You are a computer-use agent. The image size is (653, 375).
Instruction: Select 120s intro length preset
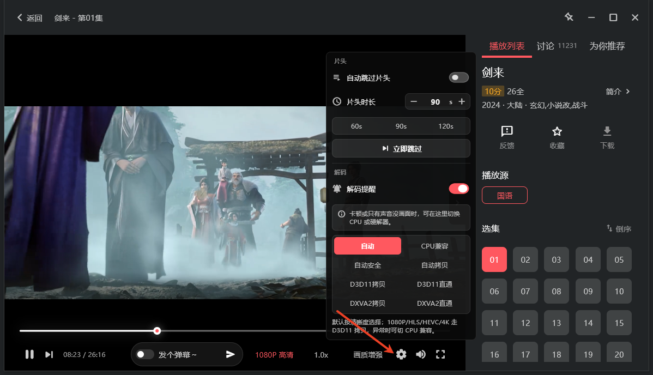click(446, 126)
